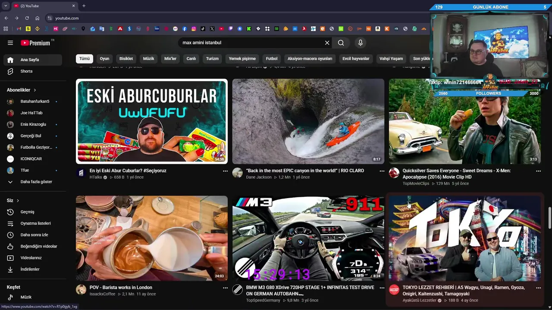The height and width of the screenshot is (310, 552).
Task: Open the Joe HaTTab subscription
Action: [x=33, y=113]
